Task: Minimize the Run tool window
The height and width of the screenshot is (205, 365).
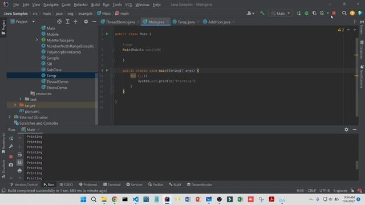Action: coord(355,129)
